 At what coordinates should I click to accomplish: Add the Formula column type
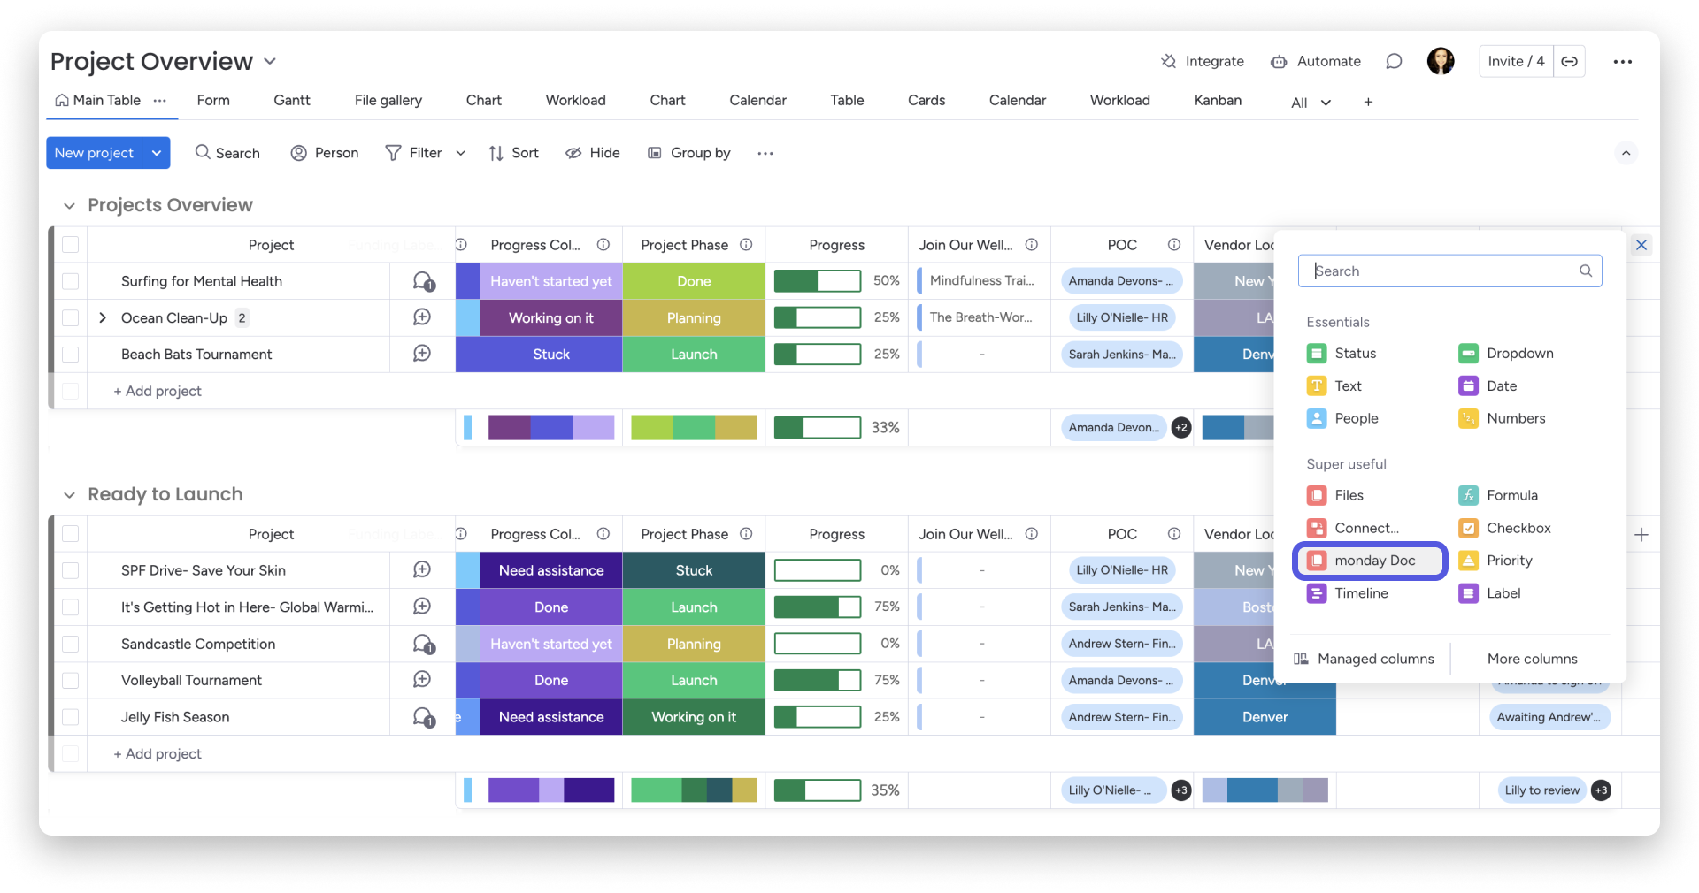coord(1498,495)
